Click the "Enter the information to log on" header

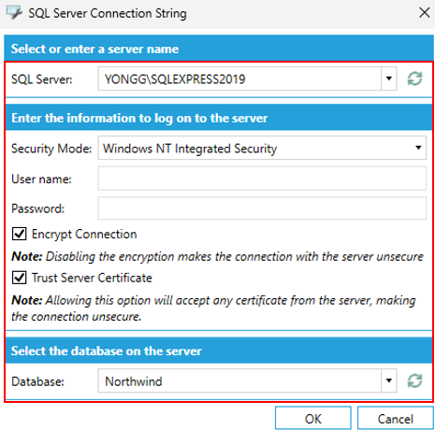(x=139, y=118)
